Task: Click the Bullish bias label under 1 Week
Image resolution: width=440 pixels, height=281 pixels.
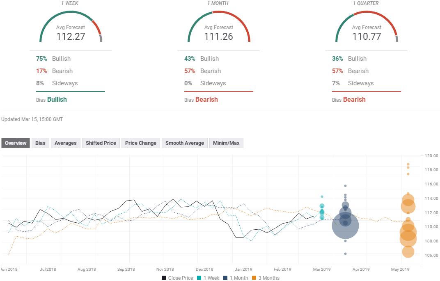Action: click(x=57, y=99)
